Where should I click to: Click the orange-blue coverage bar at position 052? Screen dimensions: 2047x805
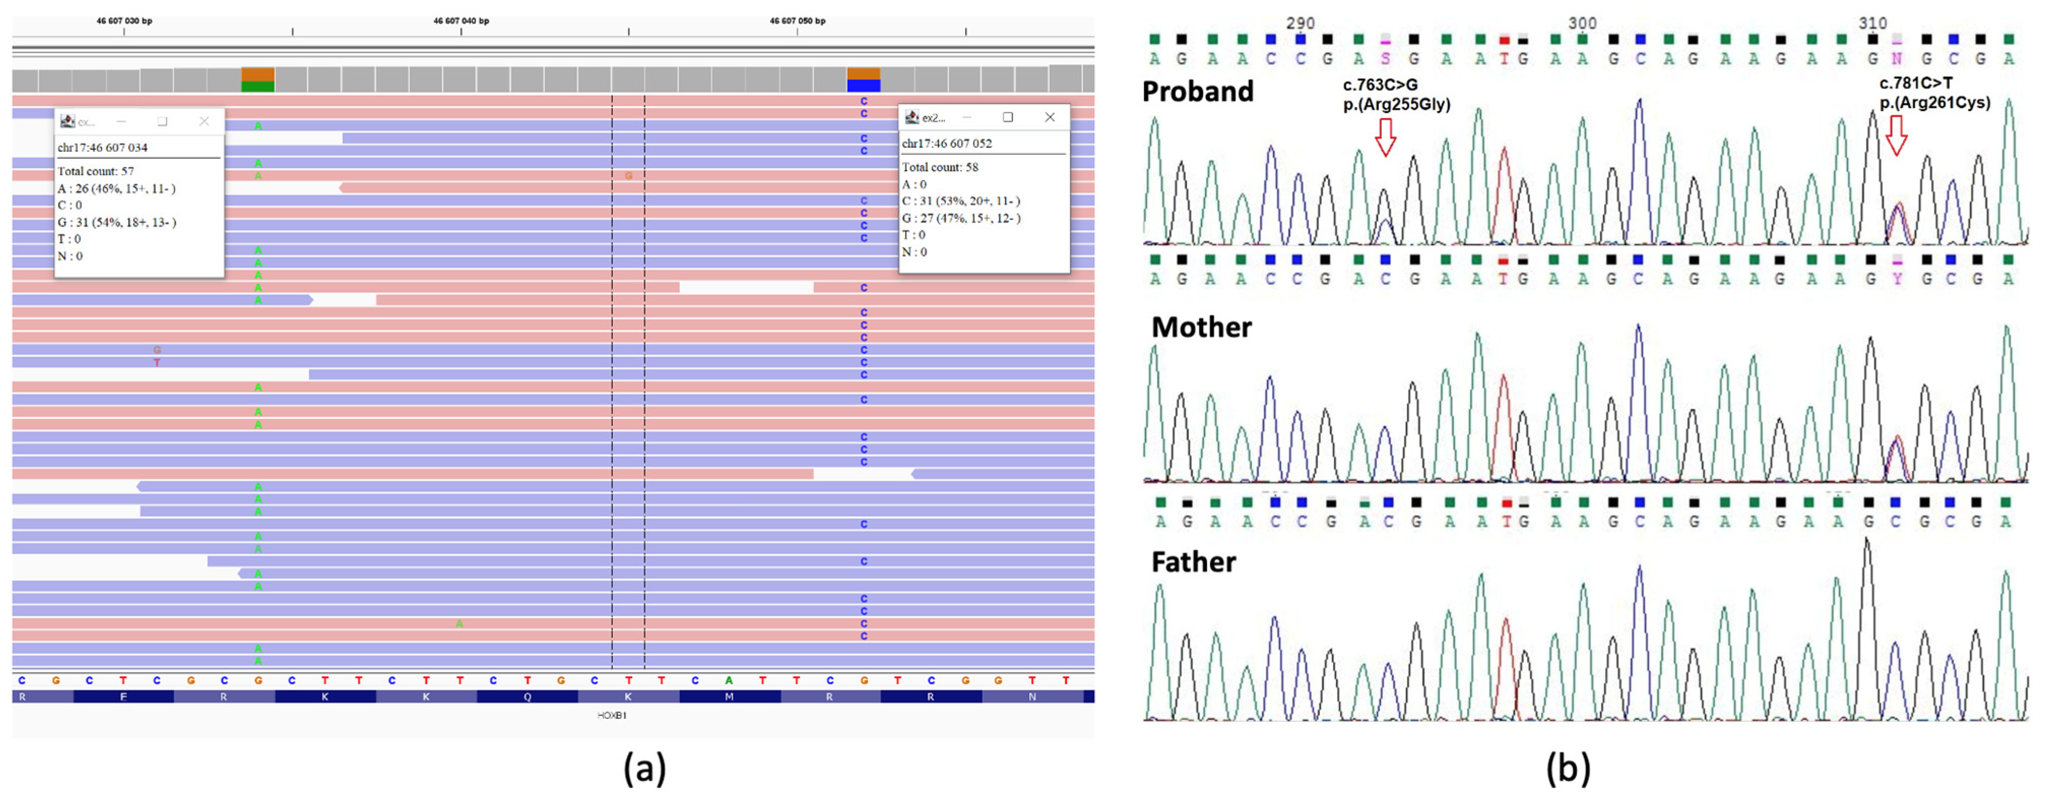point(863,80)
